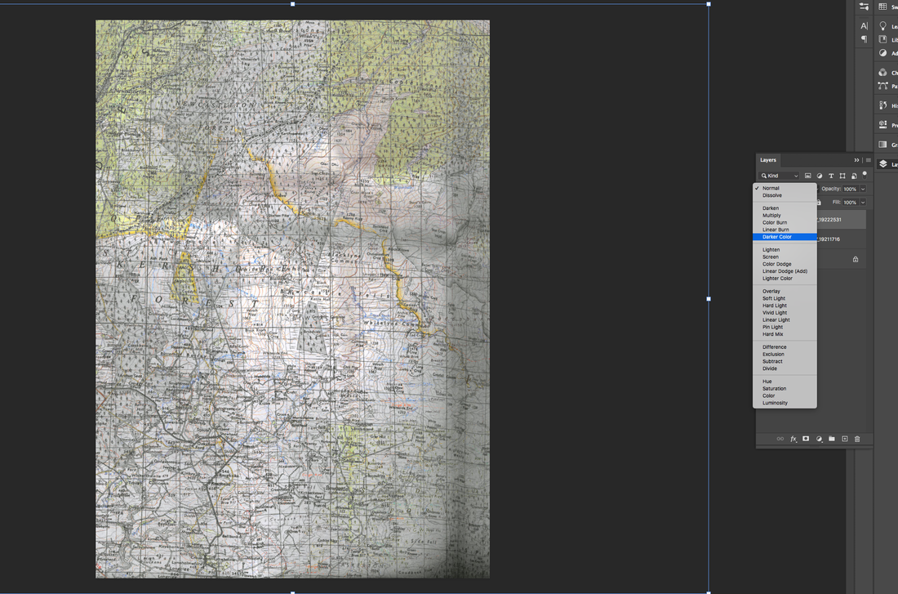Filter layers for shape layers
This screenshot has width=898, height=594.
842,176
